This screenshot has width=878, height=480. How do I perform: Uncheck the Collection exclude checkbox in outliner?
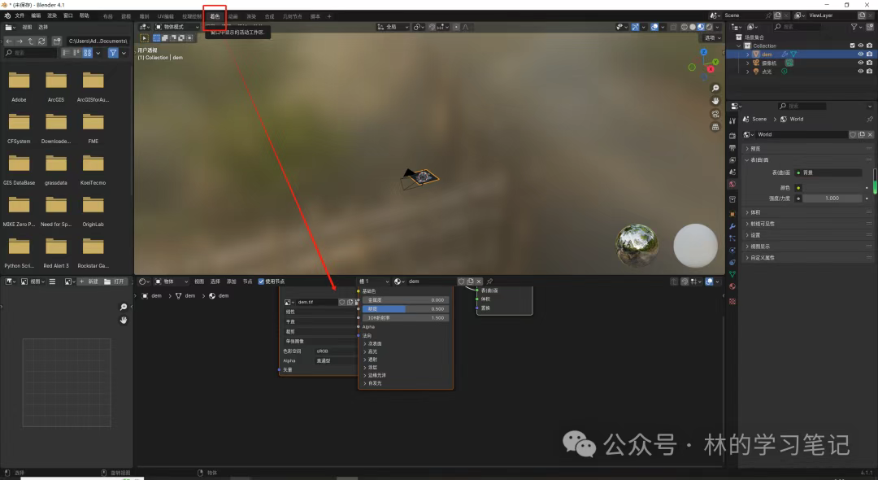852,46
